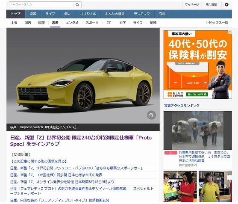Select the スポーツ category

(92, 23)
